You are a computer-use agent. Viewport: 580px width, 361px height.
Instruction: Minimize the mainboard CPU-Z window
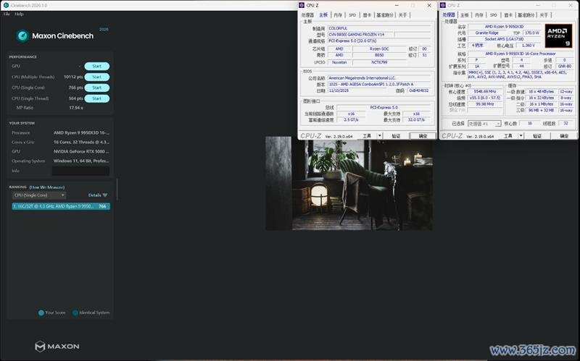click(397, 5)
